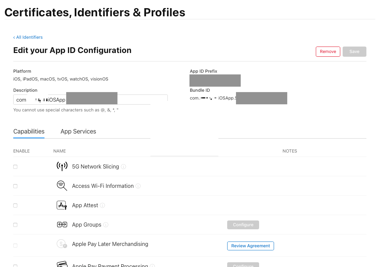Enable the 5G Network Slicing checkbox

(x=15, y=167)
